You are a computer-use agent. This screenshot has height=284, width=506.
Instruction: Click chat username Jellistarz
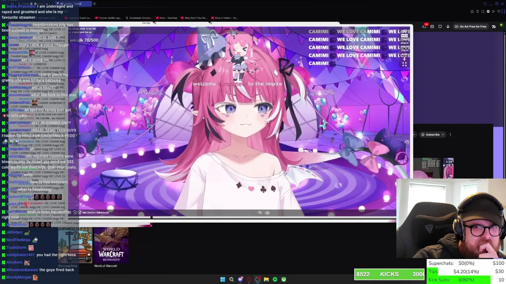tap(14, 232)
